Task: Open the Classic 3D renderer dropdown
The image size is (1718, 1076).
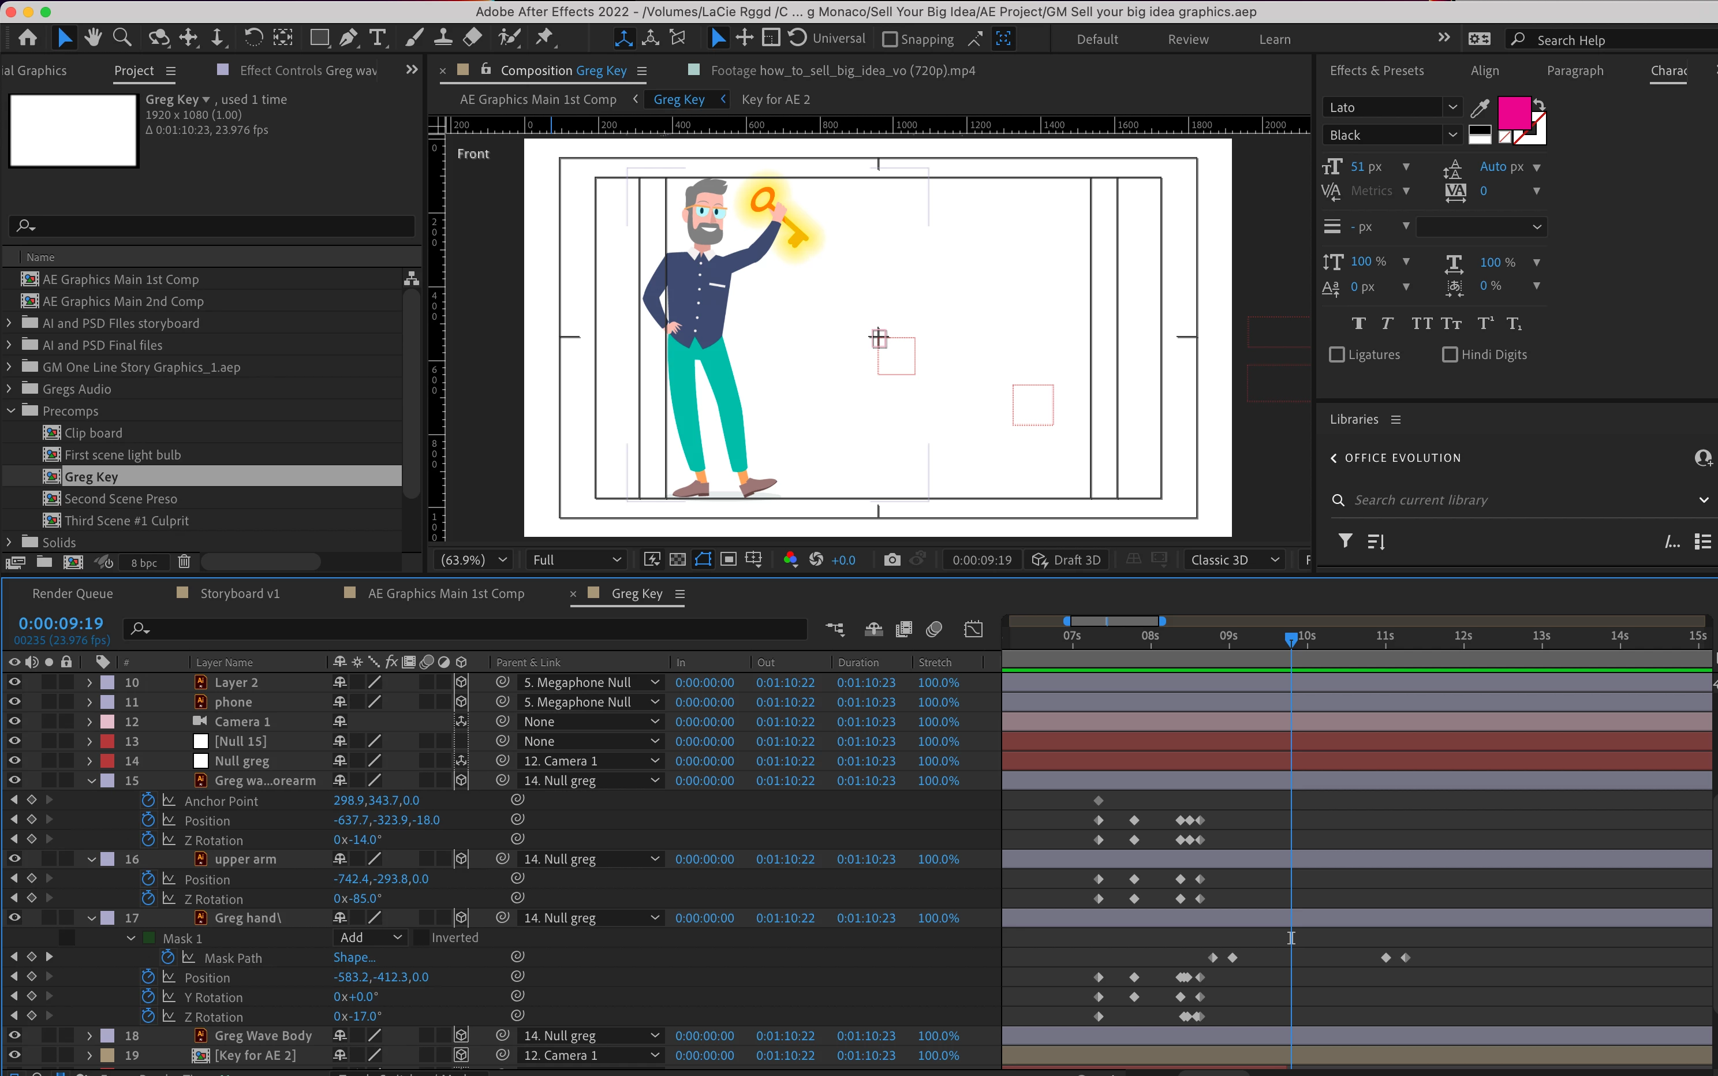Action: [x=1235, y=560]
